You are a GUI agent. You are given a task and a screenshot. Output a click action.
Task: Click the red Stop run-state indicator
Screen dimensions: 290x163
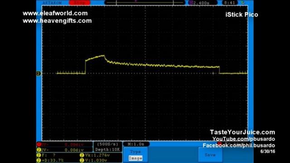tap(80, 3)
